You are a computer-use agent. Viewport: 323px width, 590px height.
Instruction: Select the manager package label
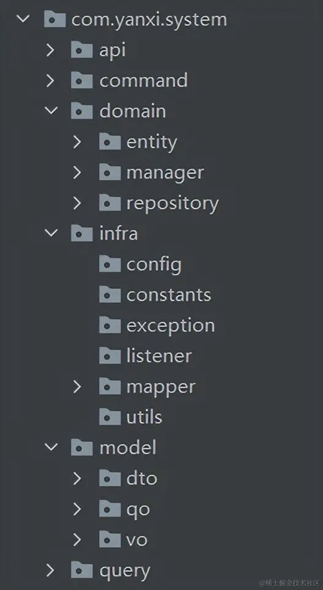[x=165, y=173]
